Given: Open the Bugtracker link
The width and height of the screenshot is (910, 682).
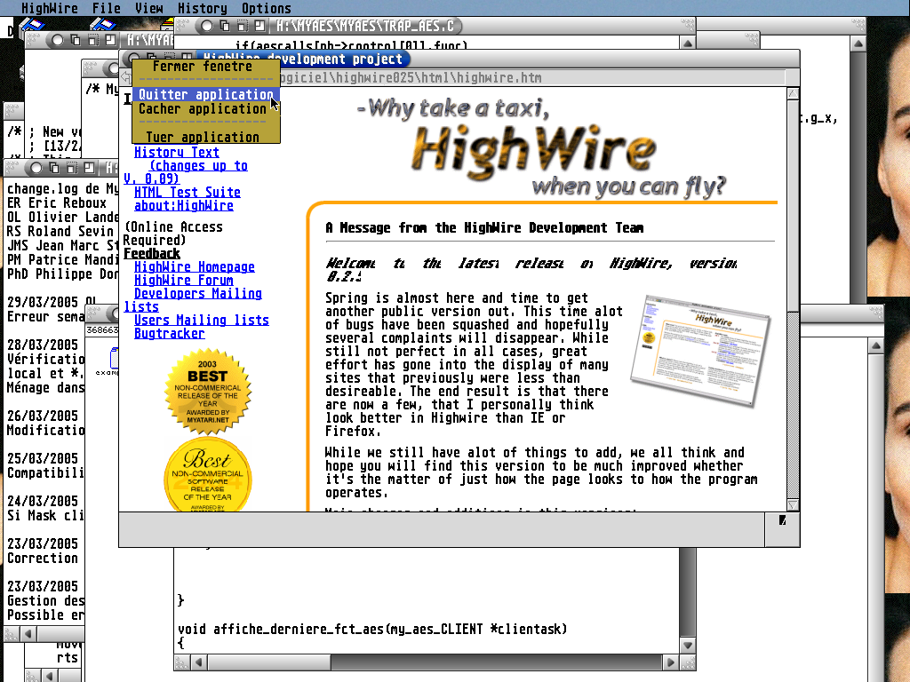Looking at the screenshot, I should tap(169, 334).
